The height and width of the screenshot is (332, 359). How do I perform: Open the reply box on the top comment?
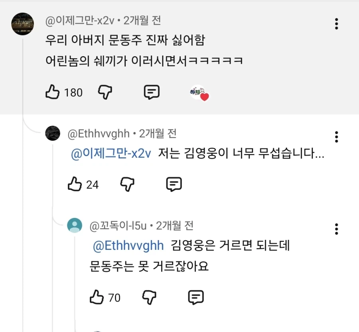click(151, 92)
